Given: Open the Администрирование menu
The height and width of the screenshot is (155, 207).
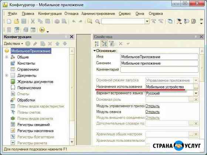Looking at the screenshot, I should point(98,14).
